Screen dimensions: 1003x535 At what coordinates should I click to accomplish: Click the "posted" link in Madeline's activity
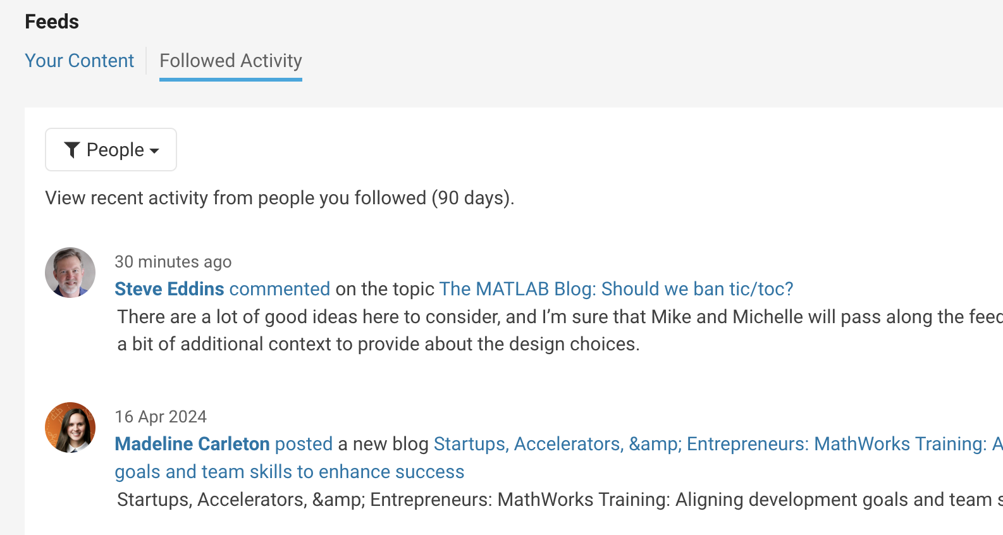coord(304,444)
